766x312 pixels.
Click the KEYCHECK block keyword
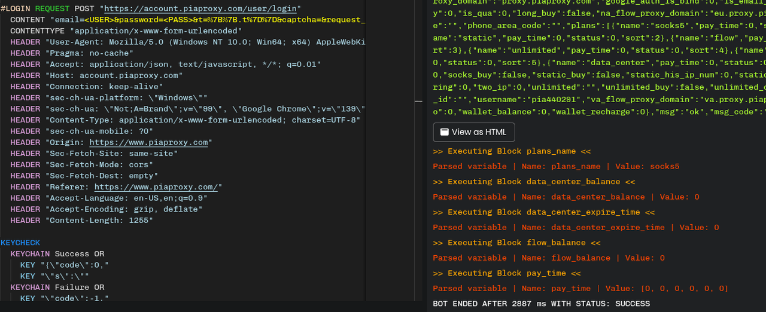click(20, 243)
